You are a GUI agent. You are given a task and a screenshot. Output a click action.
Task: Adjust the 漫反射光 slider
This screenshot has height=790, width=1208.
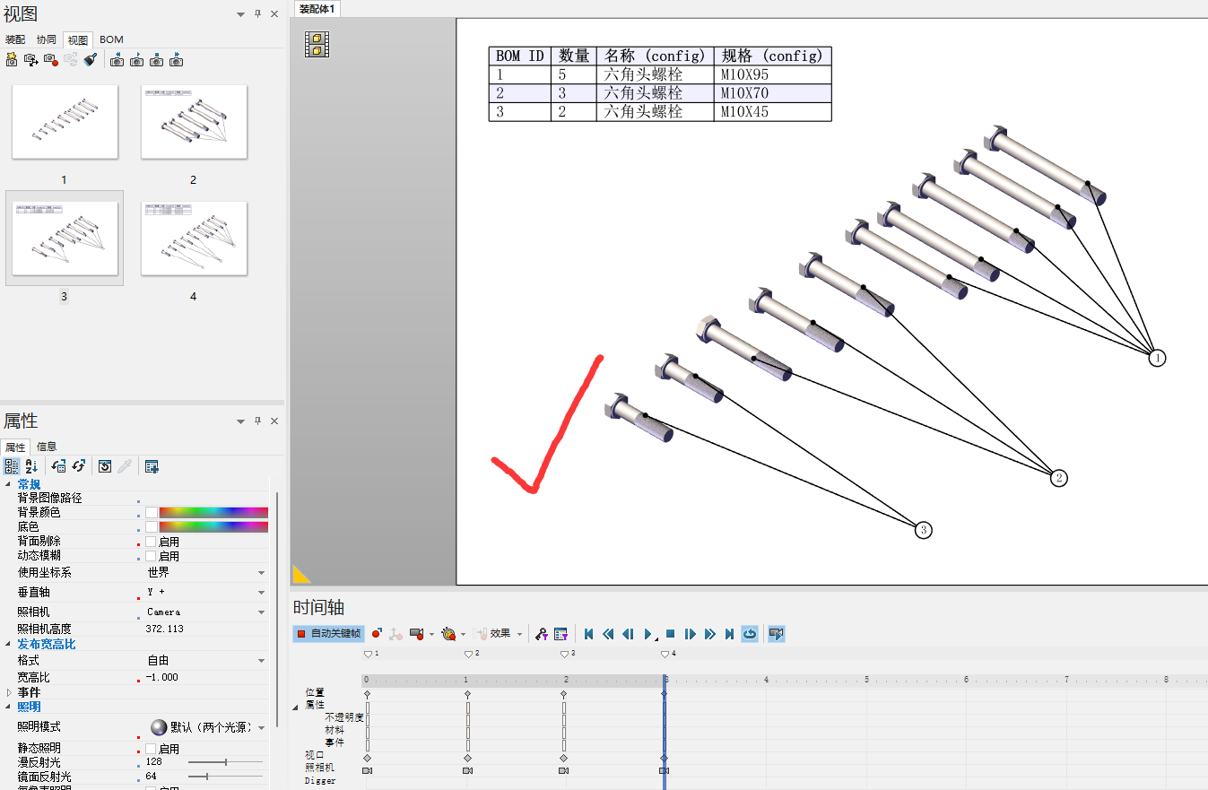pyautogui.click(x=225, y=762)
